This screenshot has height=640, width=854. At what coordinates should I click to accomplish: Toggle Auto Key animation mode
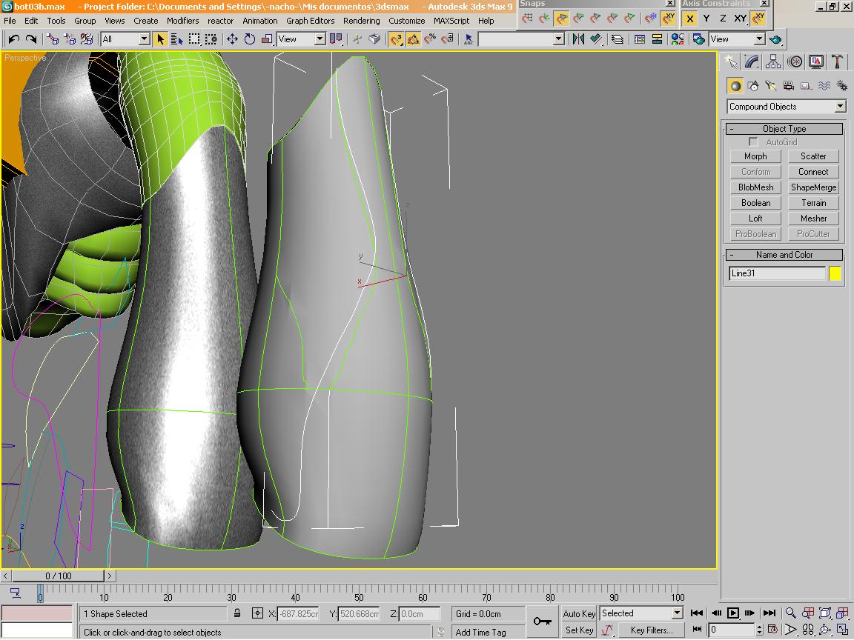[578, 614]
